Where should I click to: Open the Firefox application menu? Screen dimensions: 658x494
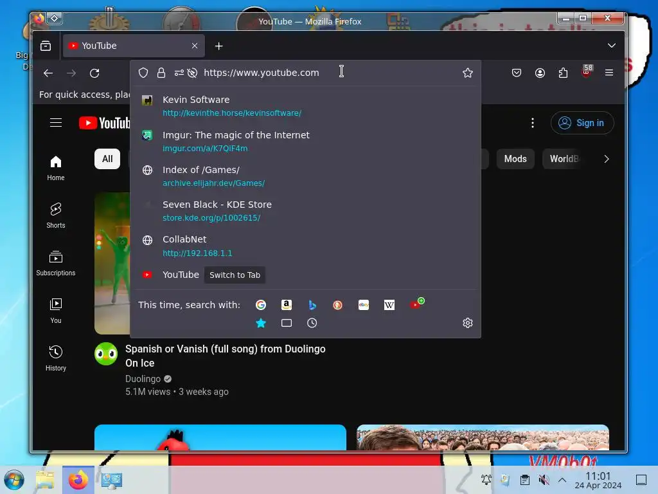coord(609,73)
